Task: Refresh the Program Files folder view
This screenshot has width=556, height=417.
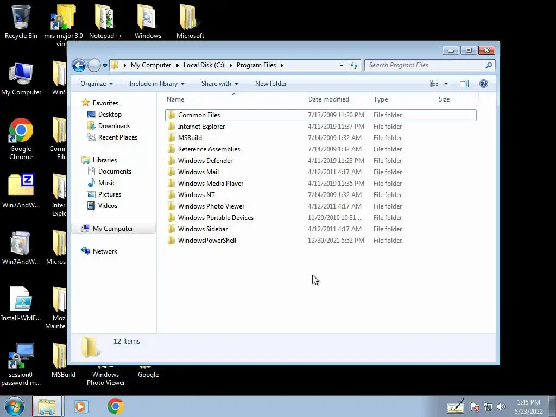Action: pos(354,65)
